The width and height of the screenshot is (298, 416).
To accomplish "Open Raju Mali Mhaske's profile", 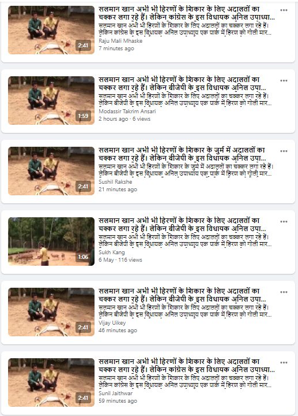I will [x=120, y=41].
